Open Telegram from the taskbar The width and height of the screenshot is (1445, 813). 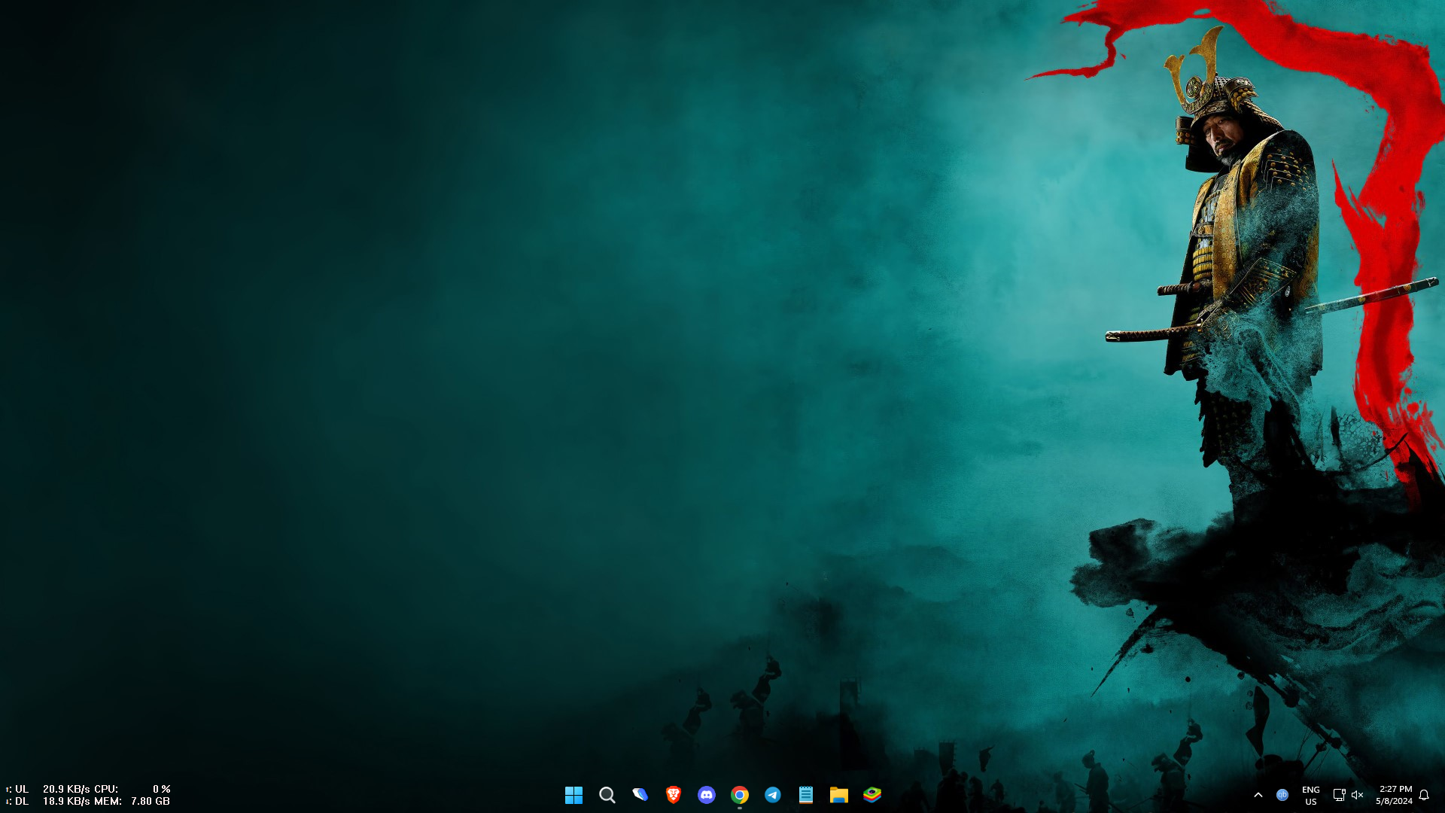pyautogui.click(x=772, y=795)
